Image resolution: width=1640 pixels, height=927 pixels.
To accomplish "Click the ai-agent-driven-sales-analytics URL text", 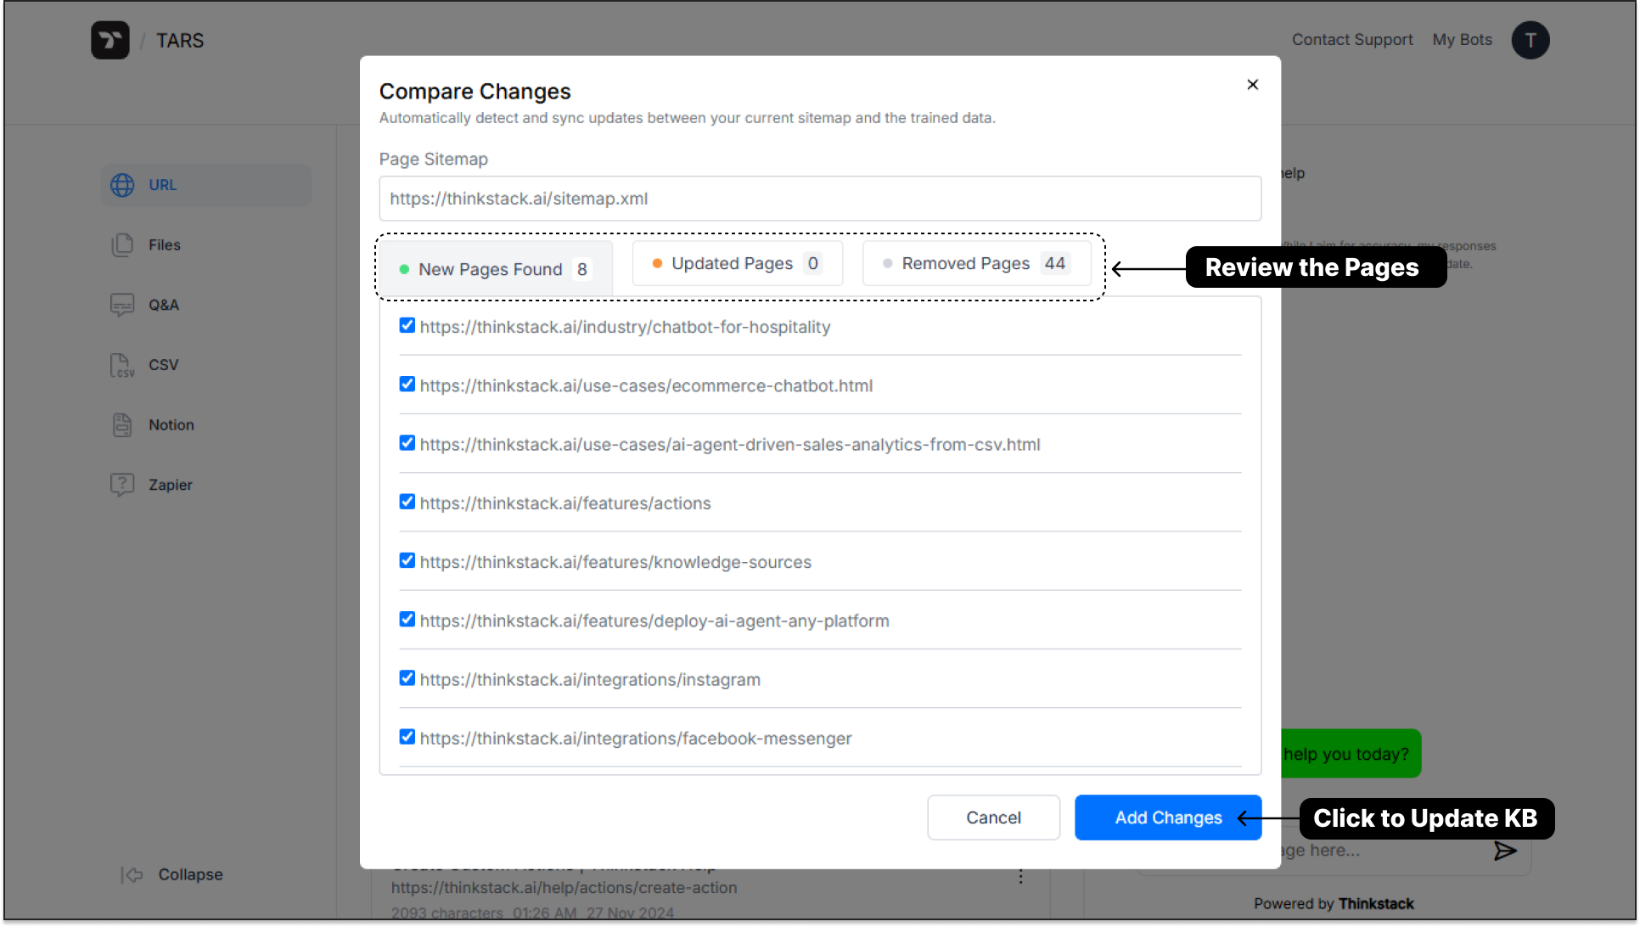I will 730,444.
